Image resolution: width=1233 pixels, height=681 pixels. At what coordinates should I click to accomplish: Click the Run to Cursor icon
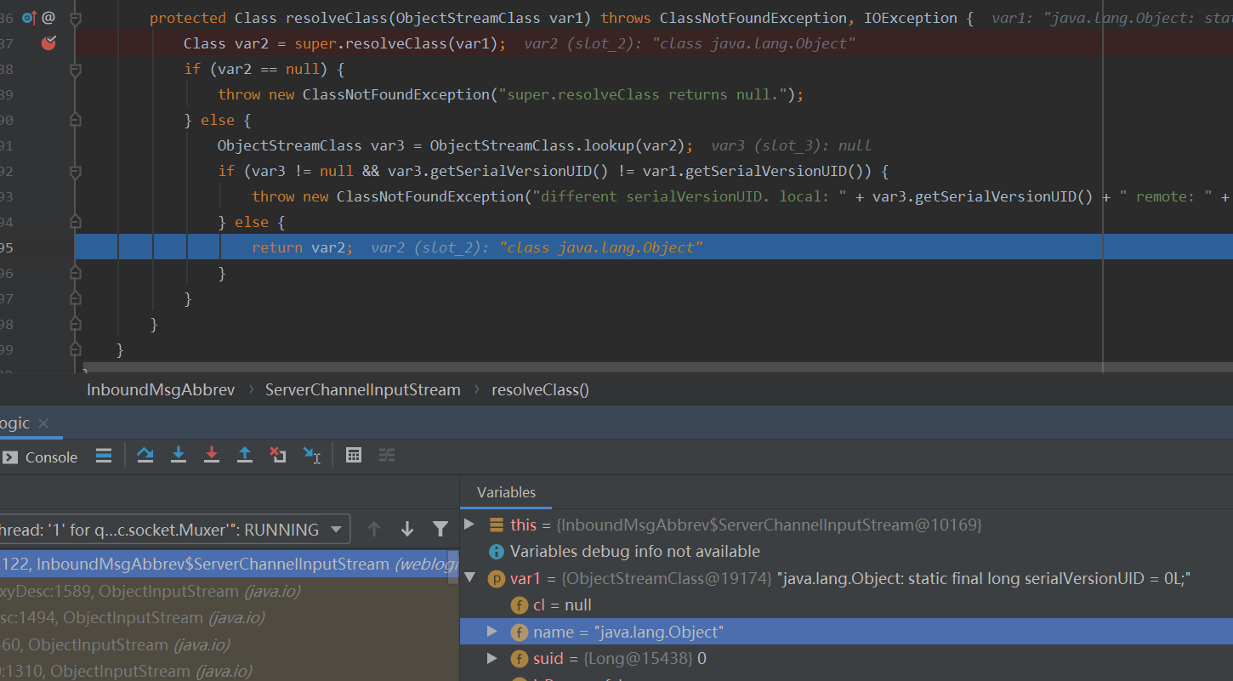312,456
